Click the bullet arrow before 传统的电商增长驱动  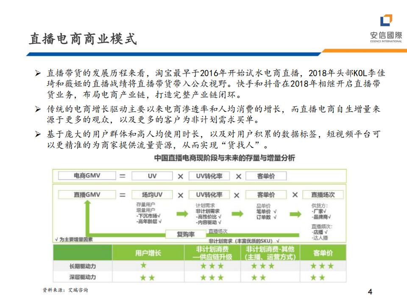click(x=38, y=109)
